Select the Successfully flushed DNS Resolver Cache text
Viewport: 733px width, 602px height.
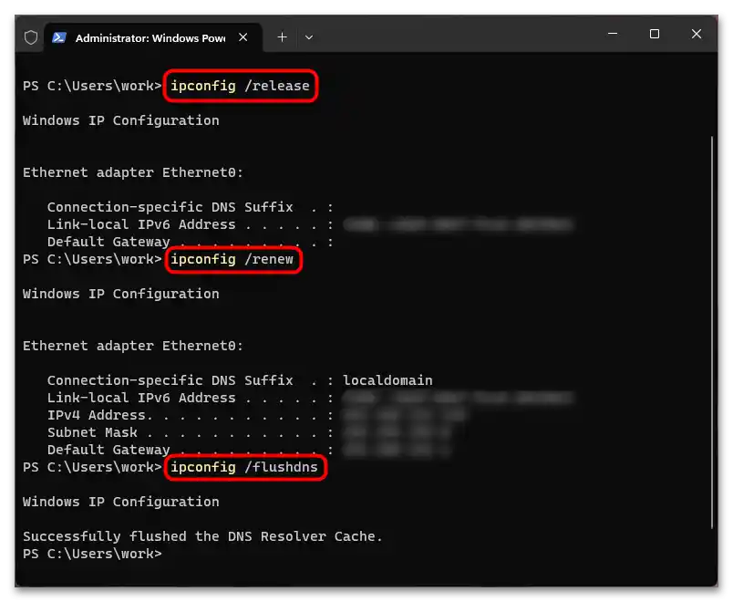(202, 536)
